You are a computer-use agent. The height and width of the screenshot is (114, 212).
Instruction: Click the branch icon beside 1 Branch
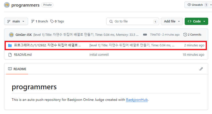pos(33,21)
